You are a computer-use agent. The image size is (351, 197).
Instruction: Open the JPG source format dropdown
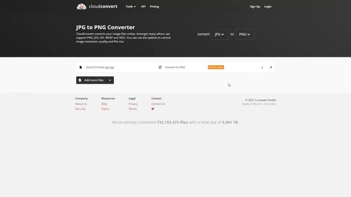[219, 34]
